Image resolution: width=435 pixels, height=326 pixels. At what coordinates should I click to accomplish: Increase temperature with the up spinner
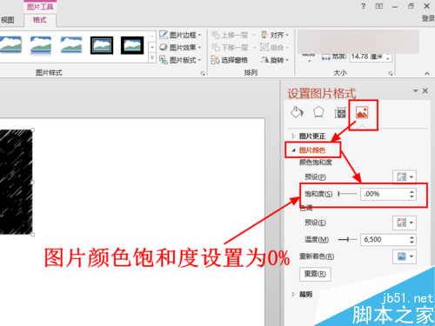pyautogui.click(x=412, y=236)
